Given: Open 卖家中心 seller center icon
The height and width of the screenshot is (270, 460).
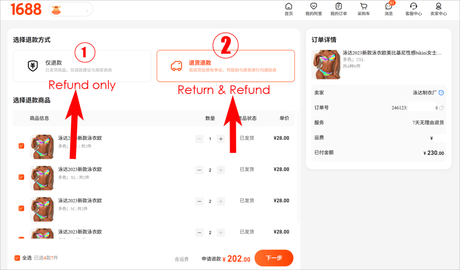Looking at the screenshot, I should [x=438, y=9].
